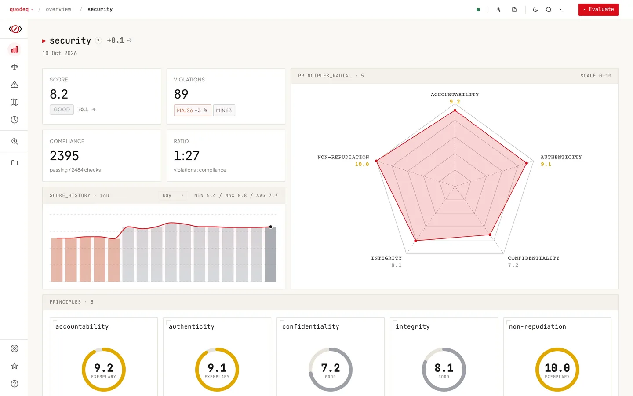
Task: Click the magnifier zoom sidebar icon
Action: pos(15,141)
